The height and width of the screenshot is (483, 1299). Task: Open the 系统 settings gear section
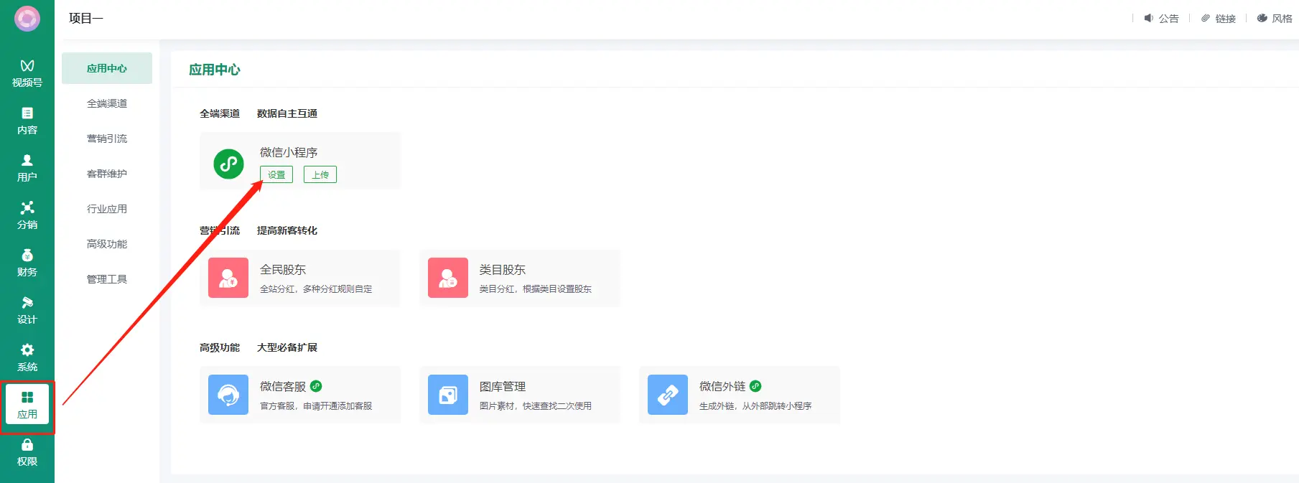click(27, 357)
